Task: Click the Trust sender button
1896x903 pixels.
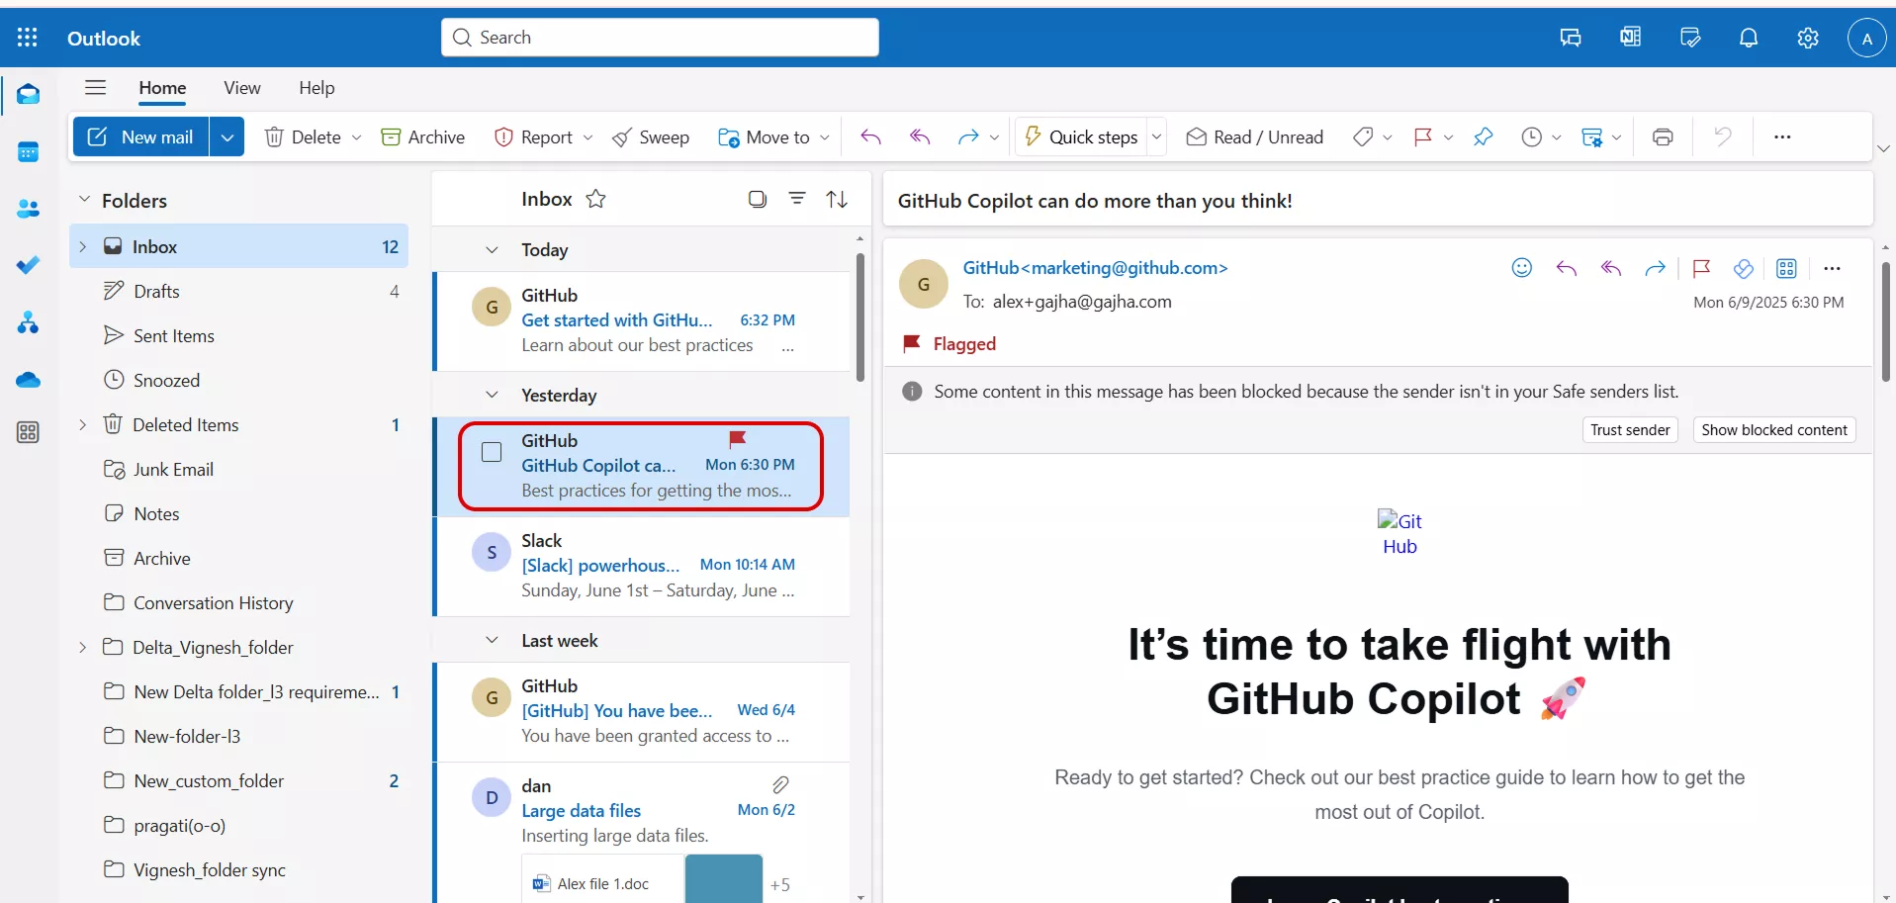Action: pos(1630,429)
